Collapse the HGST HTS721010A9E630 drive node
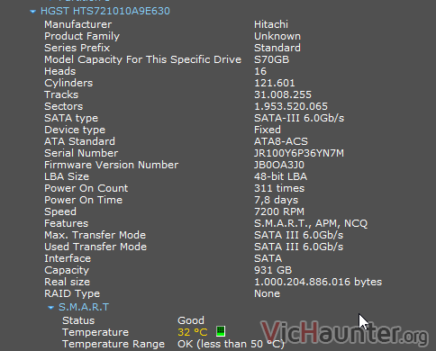The height and width of the screenshot is (351, 436). tap(32, 12)
